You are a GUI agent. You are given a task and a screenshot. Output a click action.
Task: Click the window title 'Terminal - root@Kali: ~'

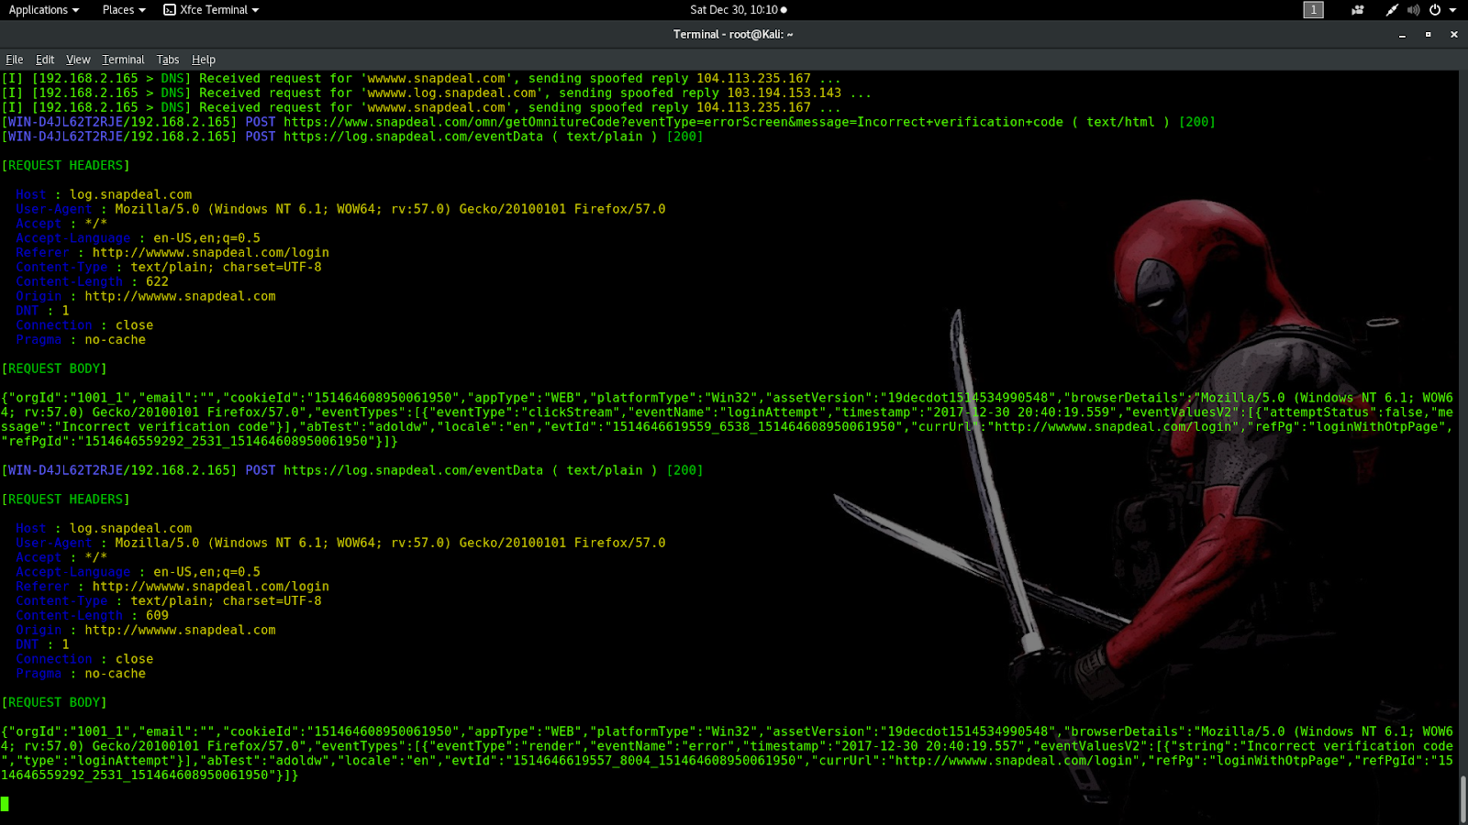click(733, 35)
